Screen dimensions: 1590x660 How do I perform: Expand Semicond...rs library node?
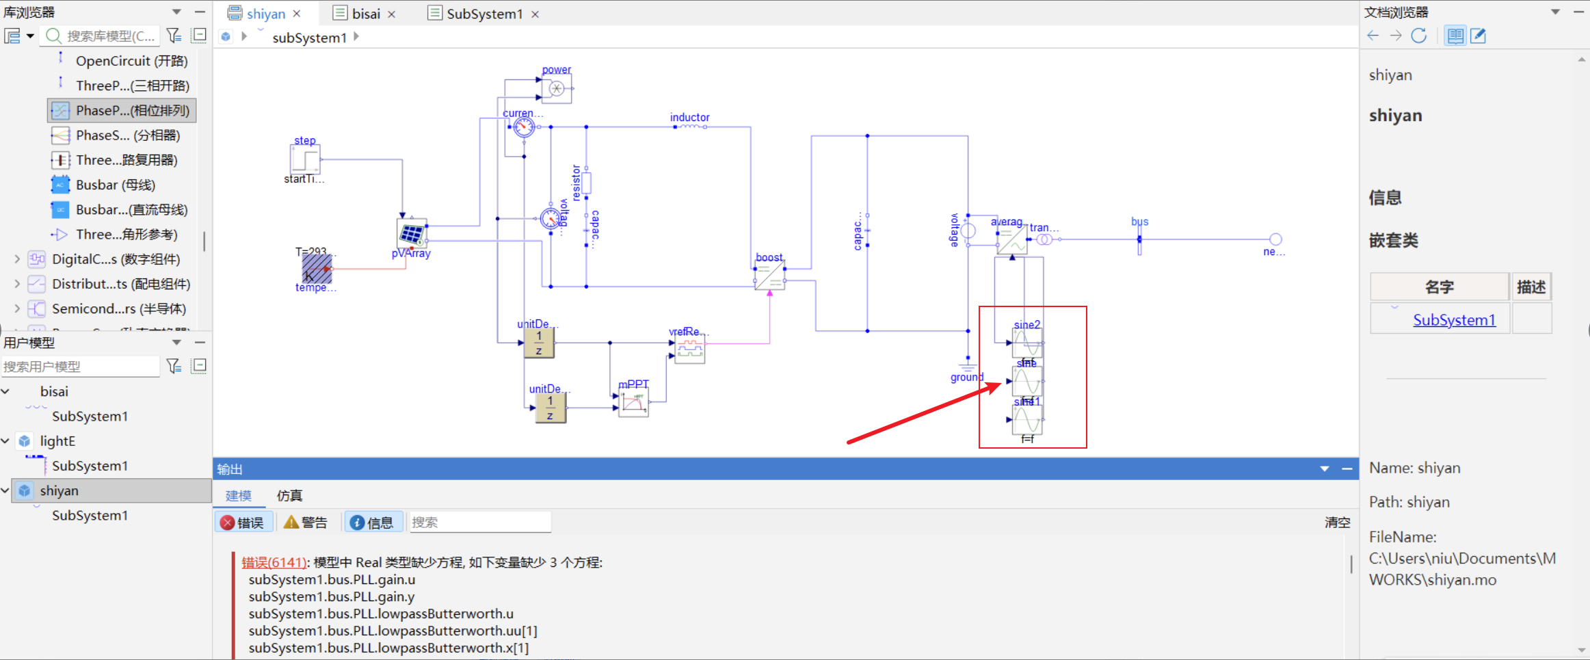[17, 308]
